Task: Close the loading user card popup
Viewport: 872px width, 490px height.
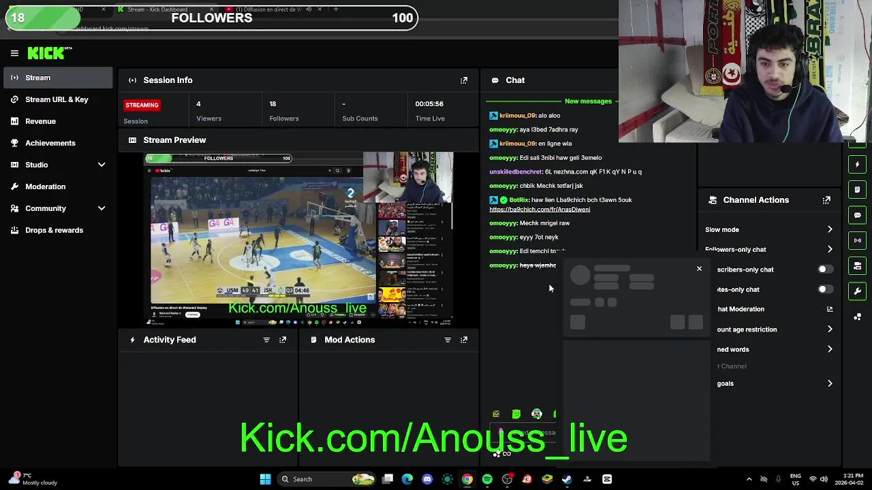Action: (699, 269)
